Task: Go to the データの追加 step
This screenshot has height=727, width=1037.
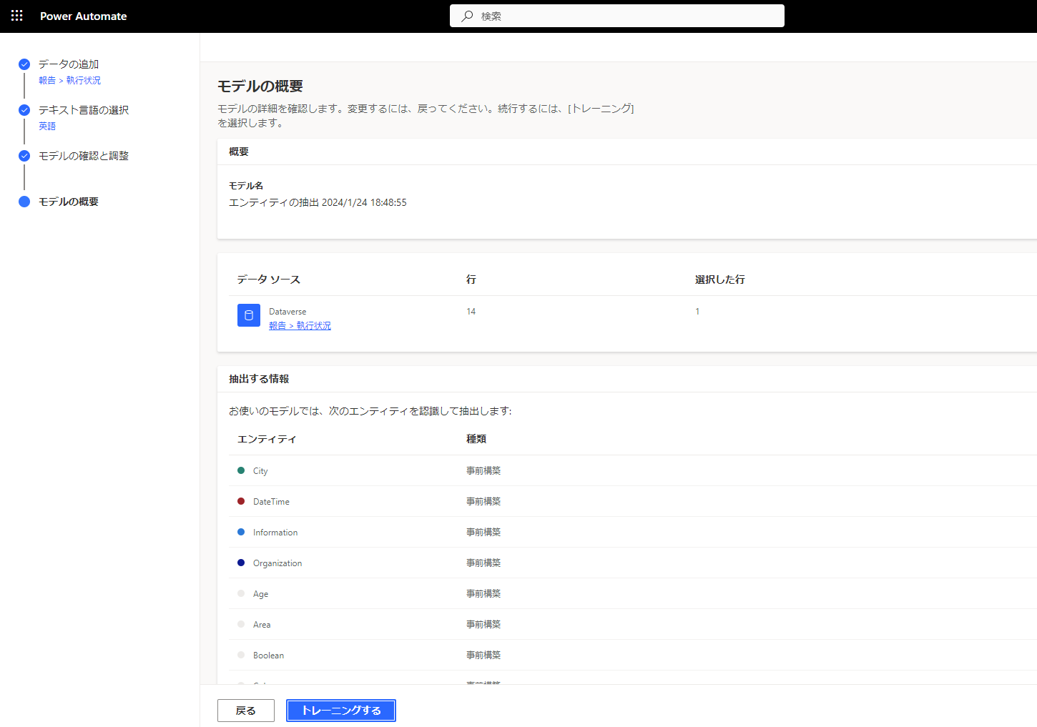Action: (x=69, y=64)
